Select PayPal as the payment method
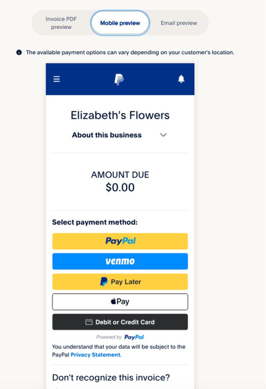266x389 pixels. 120,241
